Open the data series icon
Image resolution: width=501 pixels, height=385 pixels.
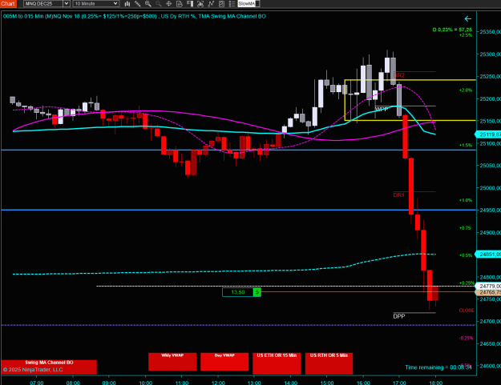pyautogui.click(x=200, y=4)
